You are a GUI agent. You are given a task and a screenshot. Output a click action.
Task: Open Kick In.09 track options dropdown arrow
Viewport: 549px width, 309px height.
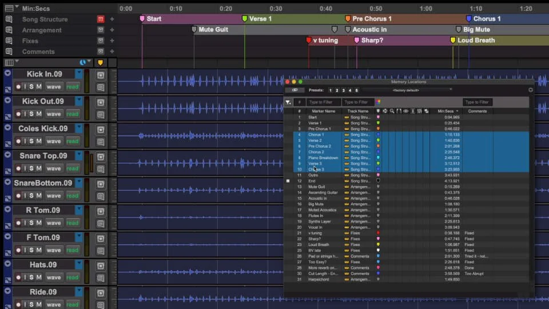pyautogui.click(x=7, y=73)
